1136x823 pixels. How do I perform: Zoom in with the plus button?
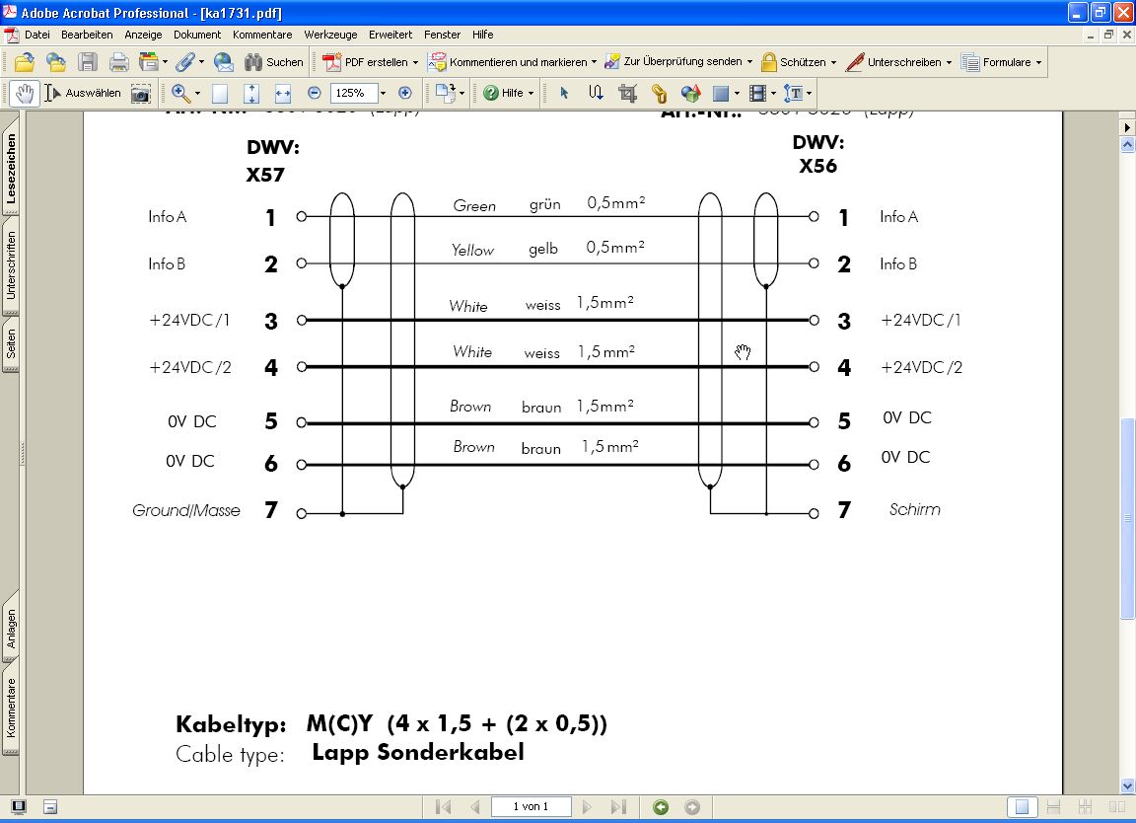click(405, 93)
